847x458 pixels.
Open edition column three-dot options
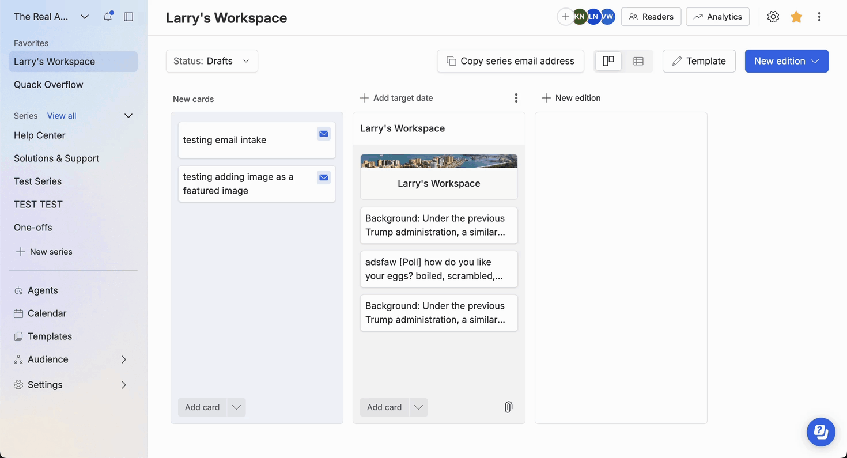[516, 98]
